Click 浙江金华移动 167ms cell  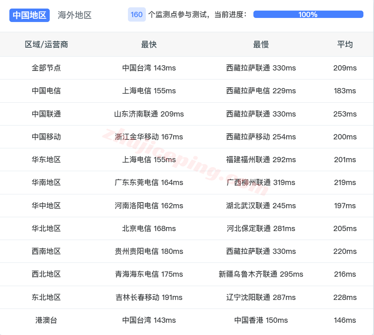pos(149,137)
